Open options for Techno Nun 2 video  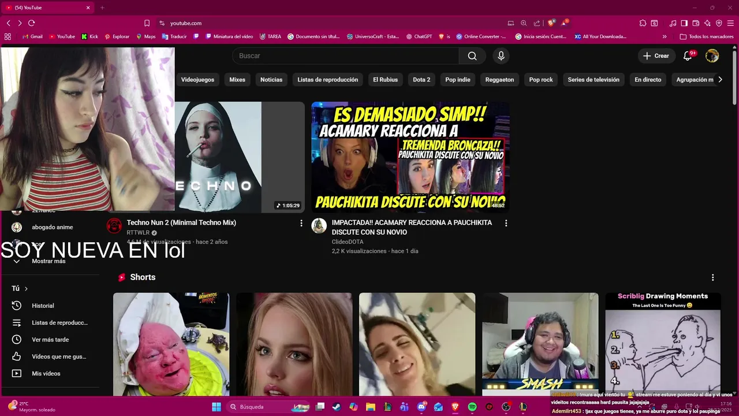point(301,222)
